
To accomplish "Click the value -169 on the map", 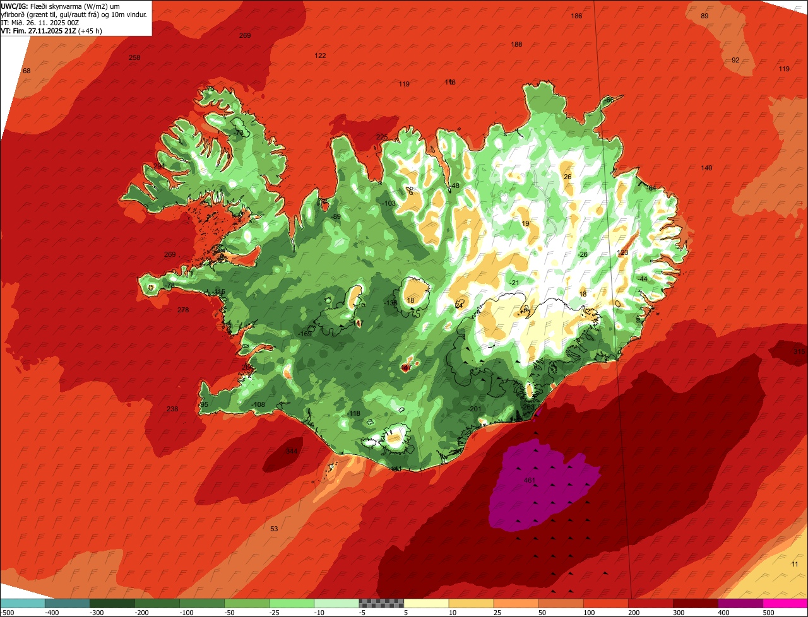I will 306,334.
